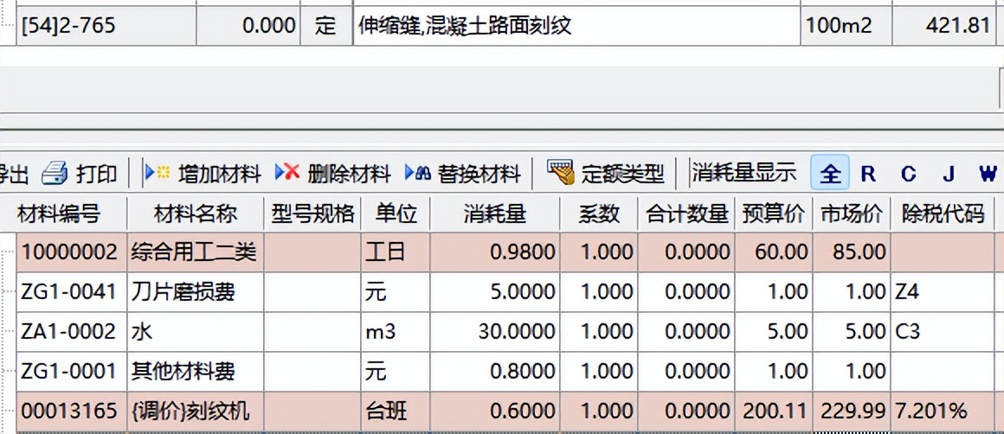Click market price 229.99
1004x434 pixels.
852,411
